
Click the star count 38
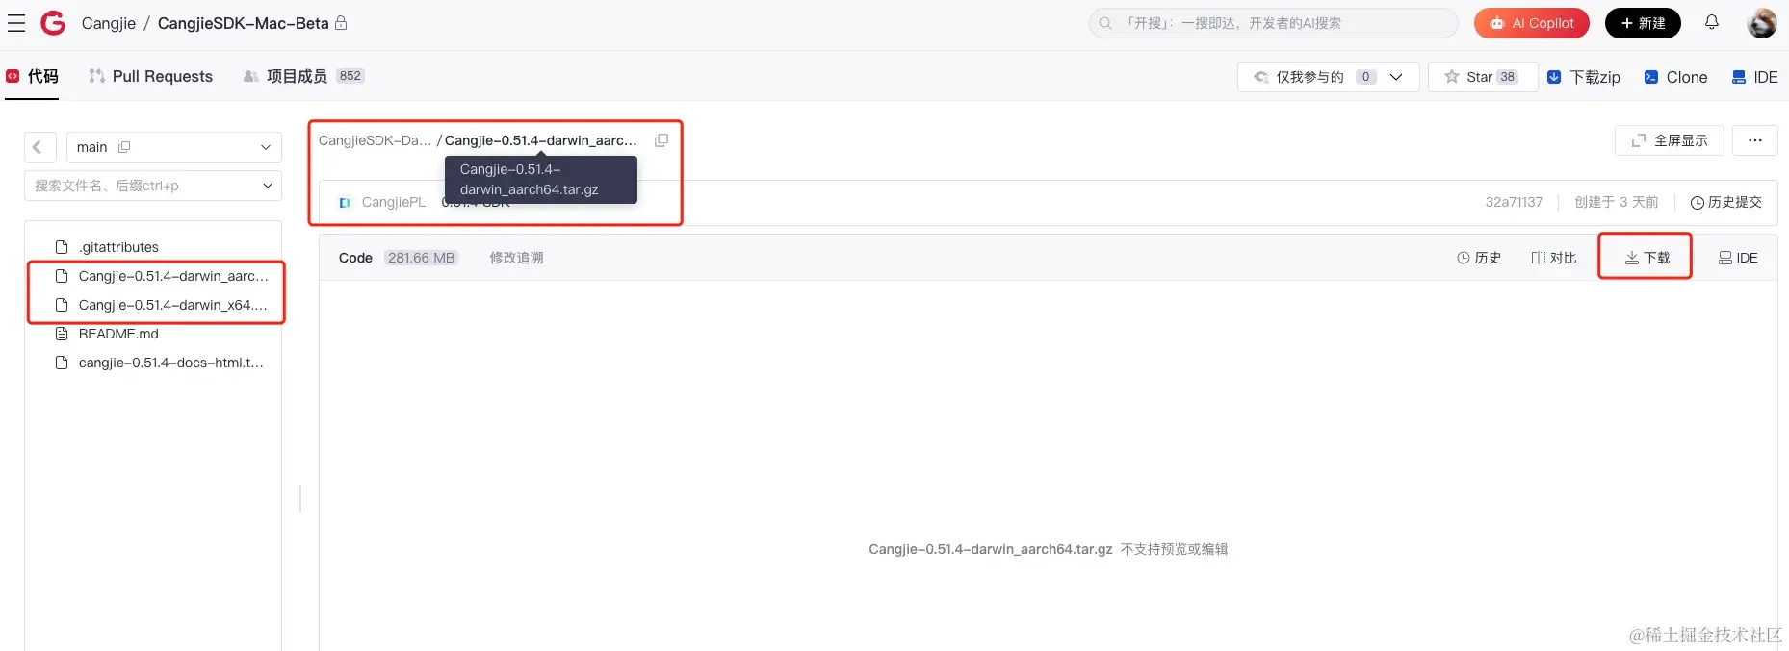coord(1507,77)
